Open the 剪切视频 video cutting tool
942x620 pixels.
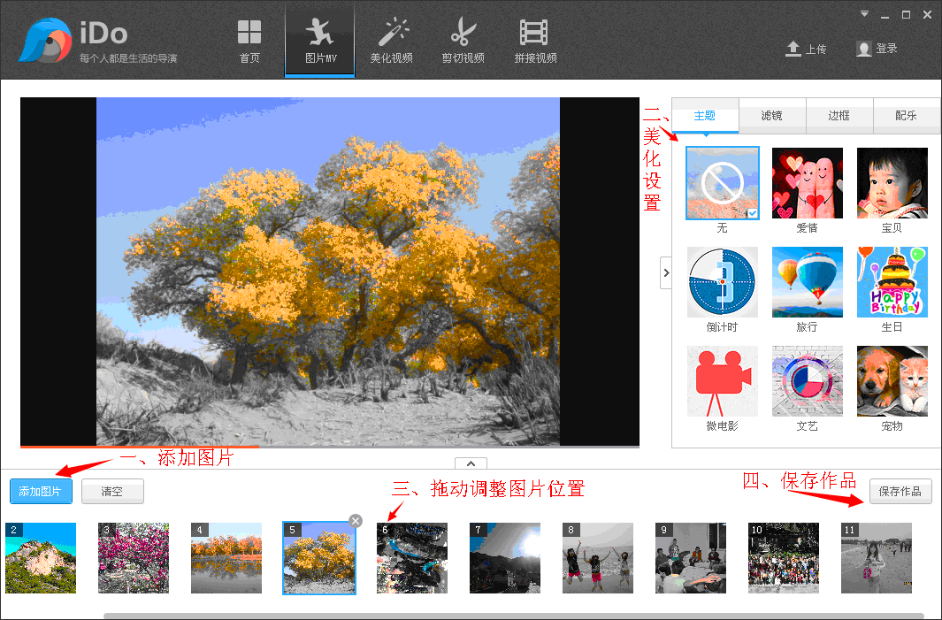click(x=463, y=40)
